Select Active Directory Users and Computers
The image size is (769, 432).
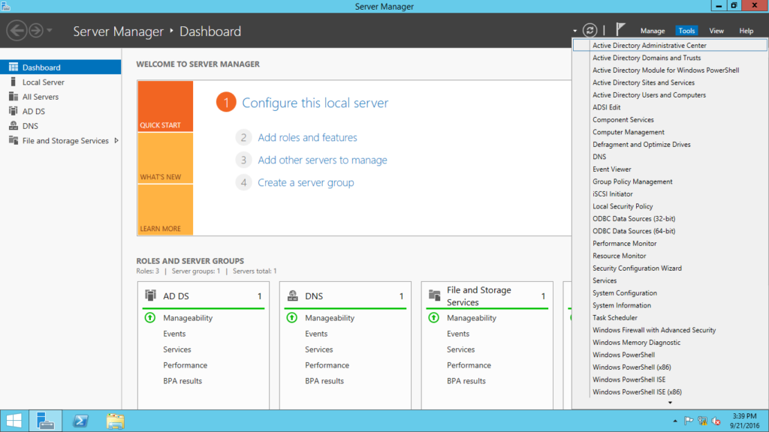pyautogui.click(x=649, y=95)
